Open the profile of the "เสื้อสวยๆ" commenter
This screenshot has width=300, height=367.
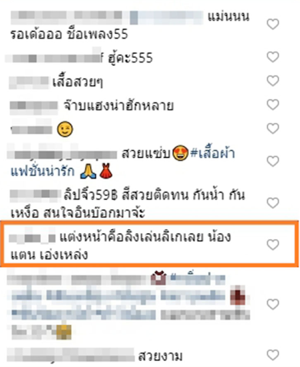click(x=29, y=83)
